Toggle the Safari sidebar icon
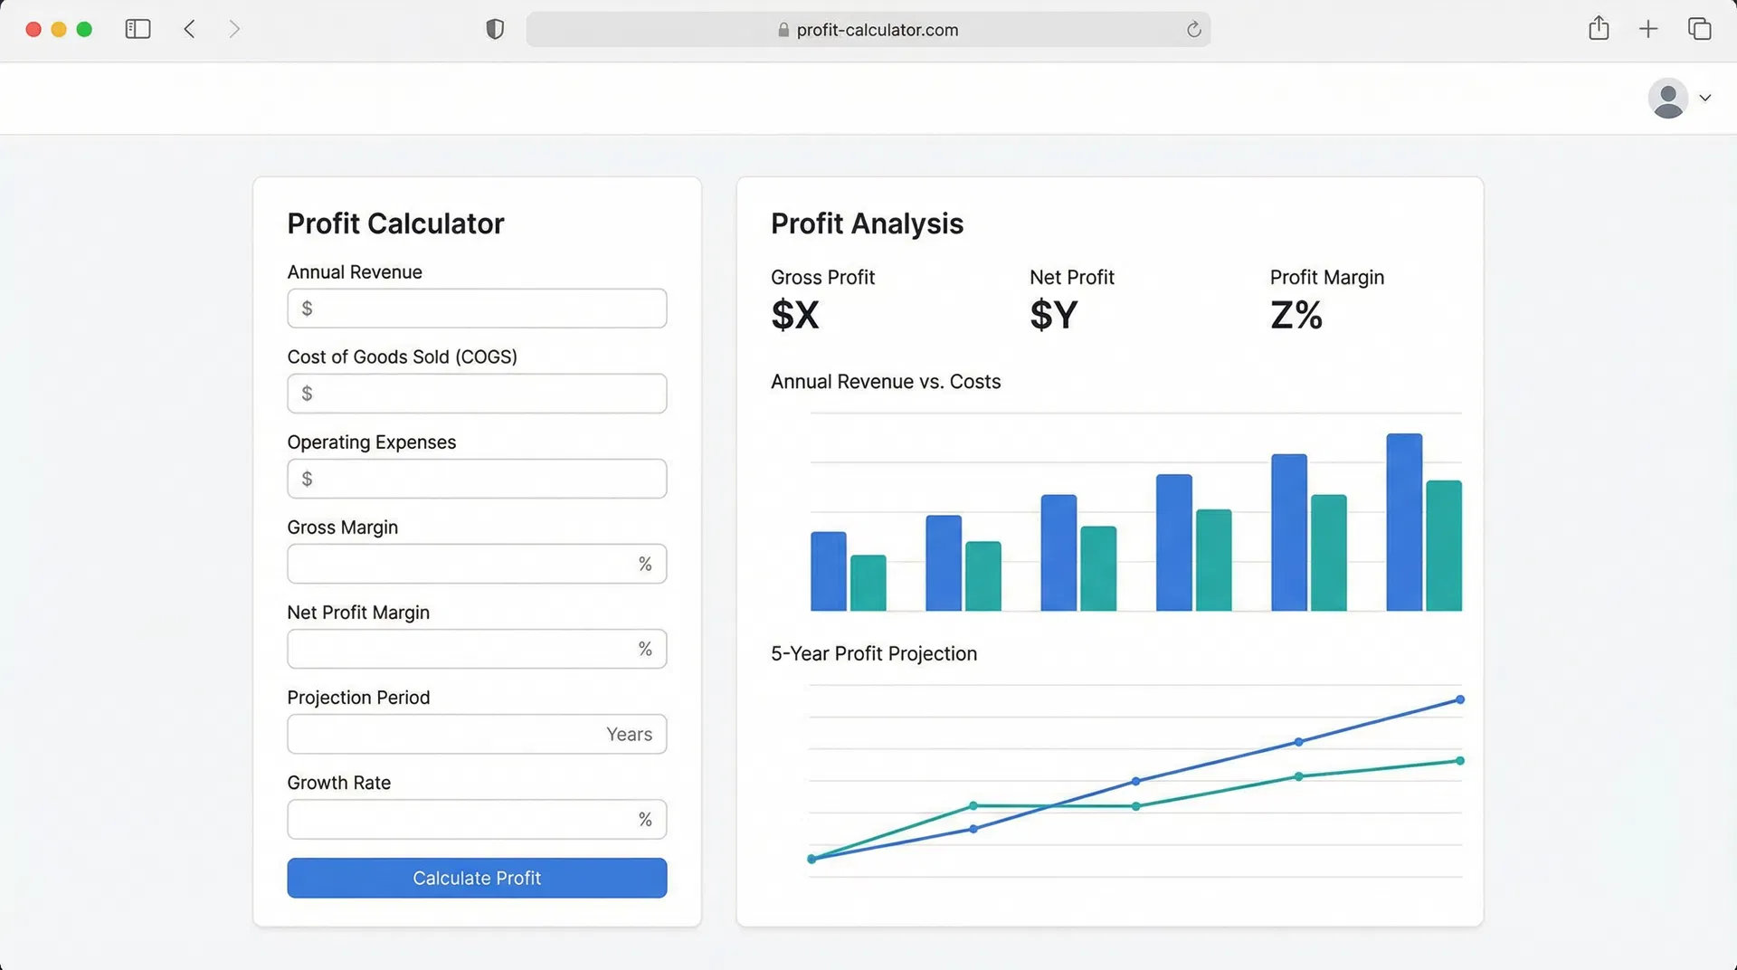The width and height of the screenshot is (1737, 970). pyautogui.click(x=138, y=29)
